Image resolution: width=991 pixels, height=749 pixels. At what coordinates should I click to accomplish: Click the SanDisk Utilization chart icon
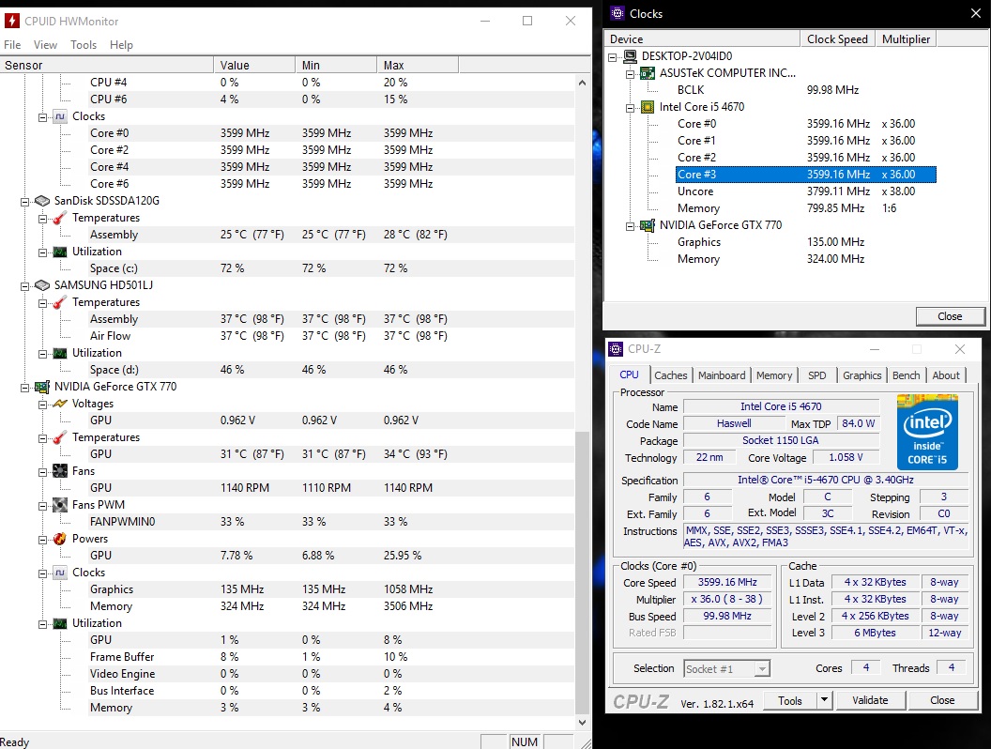[x=60, y=252]
